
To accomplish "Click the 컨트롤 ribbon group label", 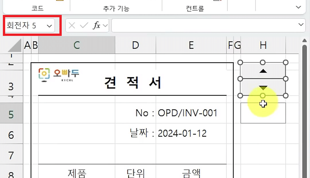I will point(195,9).
